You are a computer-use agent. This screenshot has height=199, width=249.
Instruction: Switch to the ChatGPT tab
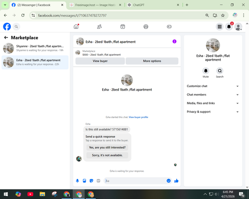[153, 5]
